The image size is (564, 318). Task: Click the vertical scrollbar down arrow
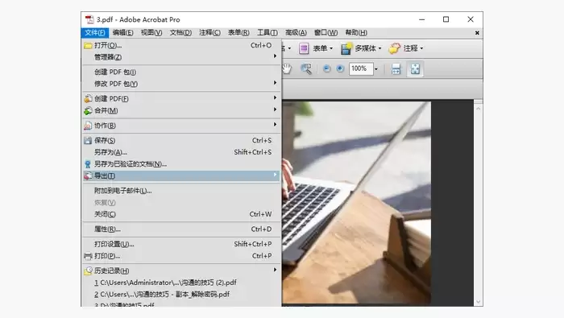tap(478, 302)
